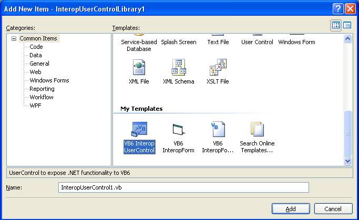Select the General category

[39, 64]
